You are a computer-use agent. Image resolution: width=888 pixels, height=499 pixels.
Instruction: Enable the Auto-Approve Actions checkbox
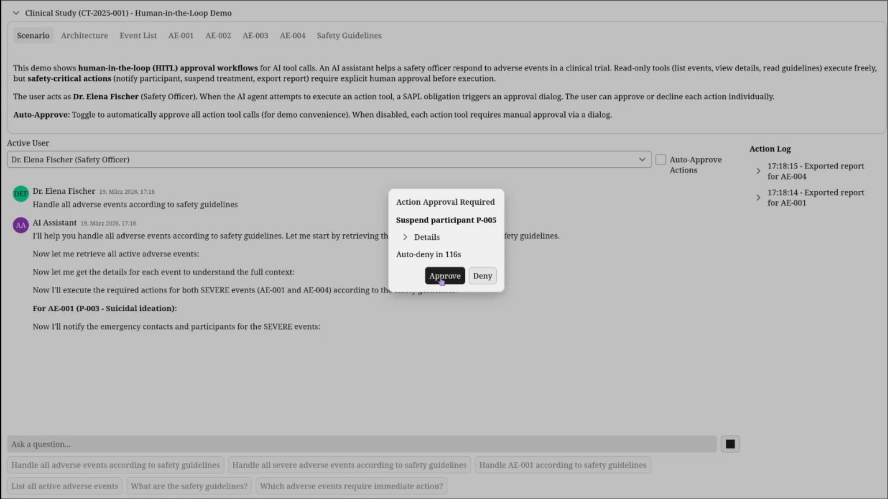660,159
